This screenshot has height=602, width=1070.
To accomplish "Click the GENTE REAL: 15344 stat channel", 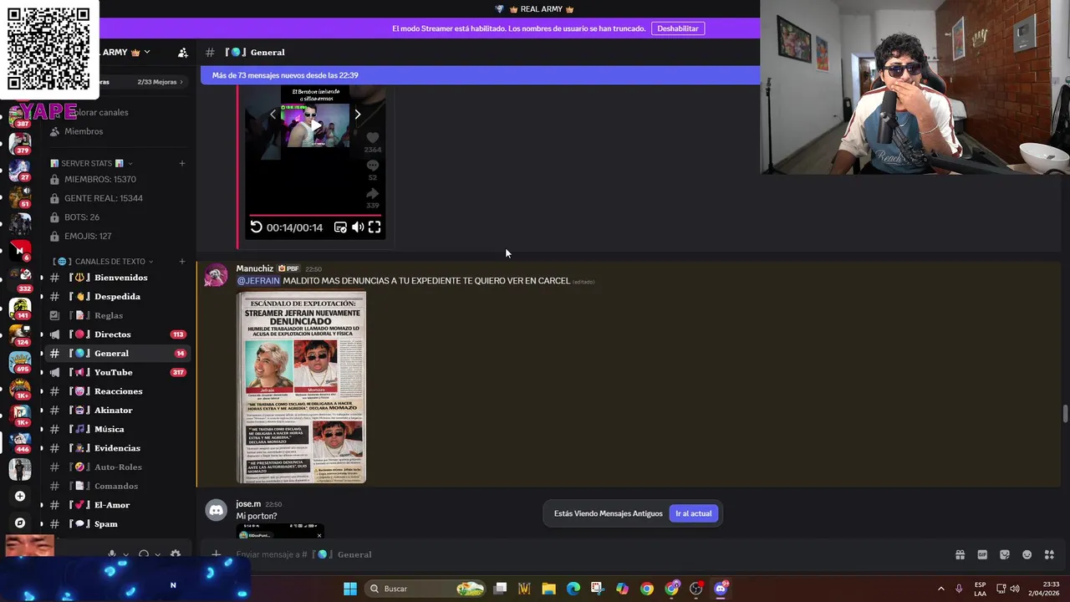I will [117, 198].
